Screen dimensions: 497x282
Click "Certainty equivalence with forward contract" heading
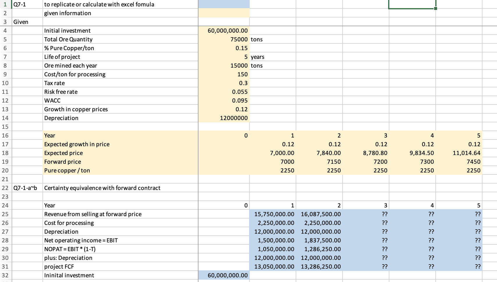coord(102,188)
